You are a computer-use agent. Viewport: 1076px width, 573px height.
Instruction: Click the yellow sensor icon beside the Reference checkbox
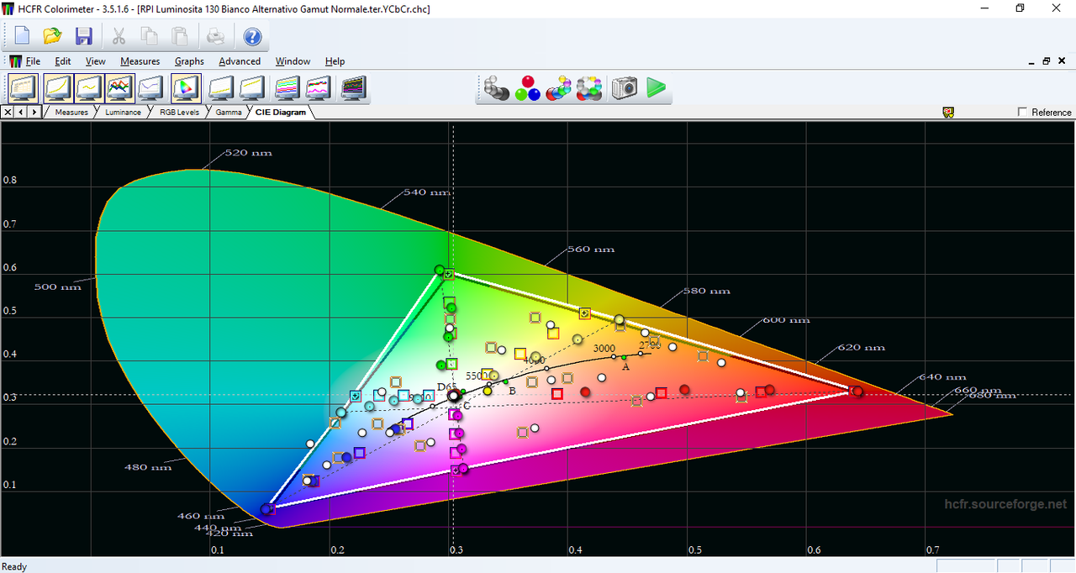tap(948, 112)
